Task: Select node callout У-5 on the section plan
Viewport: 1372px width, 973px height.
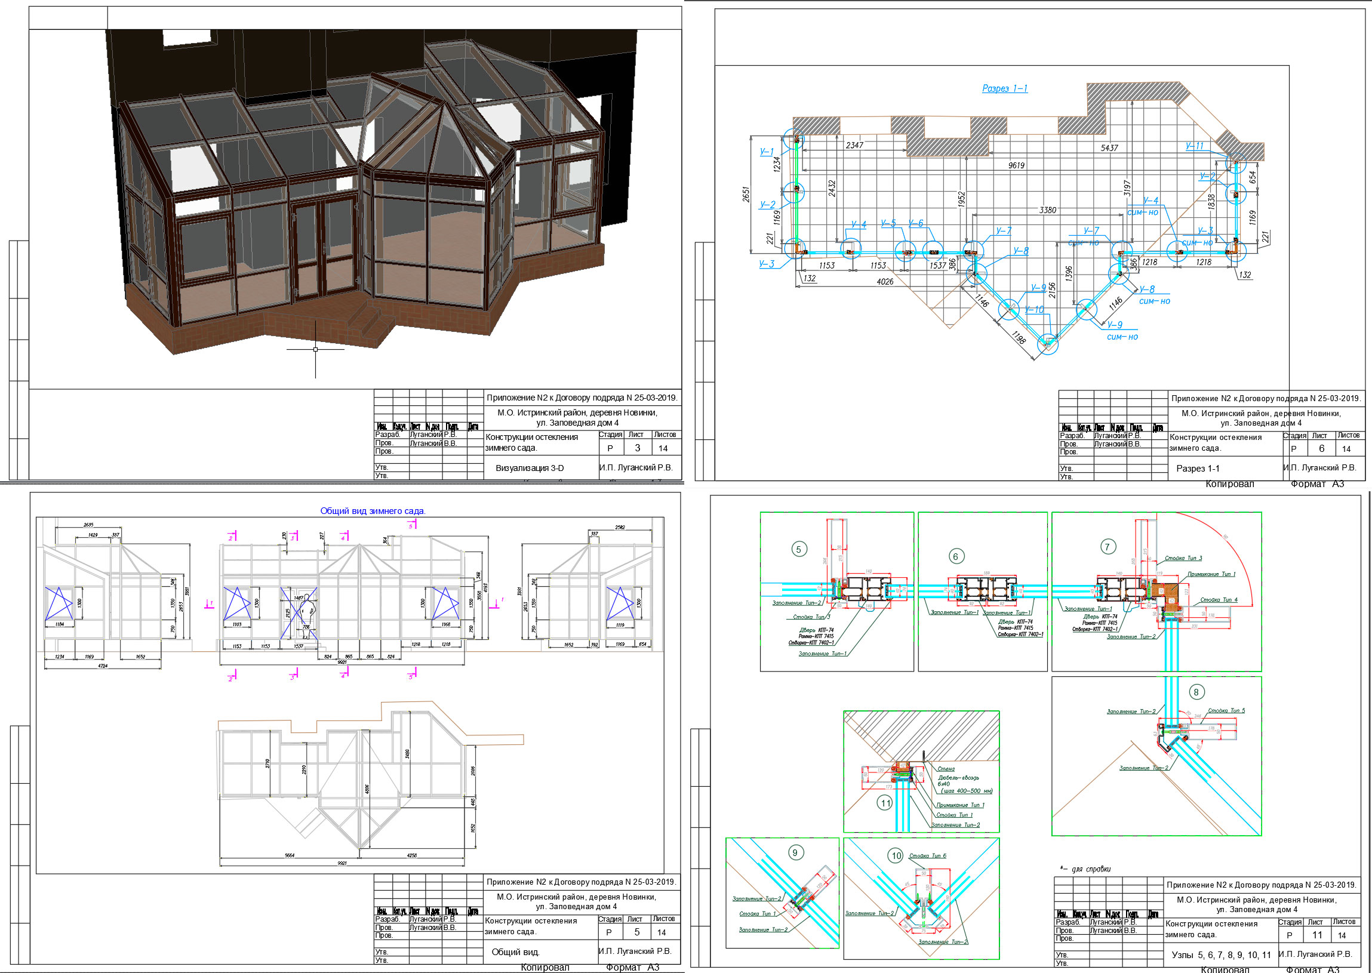Action: tap(888, 223)
